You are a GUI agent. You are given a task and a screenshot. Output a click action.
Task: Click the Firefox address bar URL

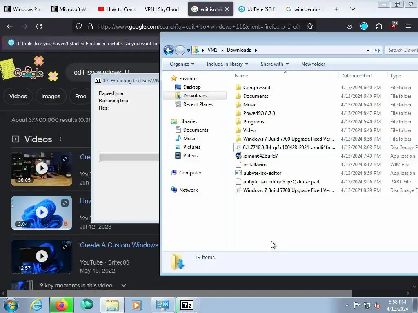pos(199,26)
